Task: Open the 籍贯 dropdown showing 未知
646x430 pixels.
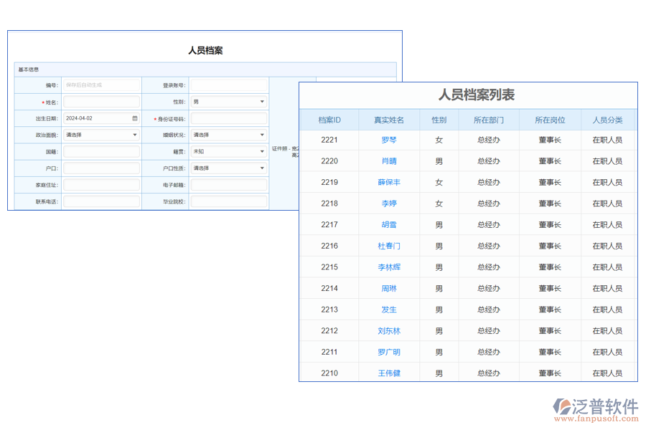Action: click(263, 151)
